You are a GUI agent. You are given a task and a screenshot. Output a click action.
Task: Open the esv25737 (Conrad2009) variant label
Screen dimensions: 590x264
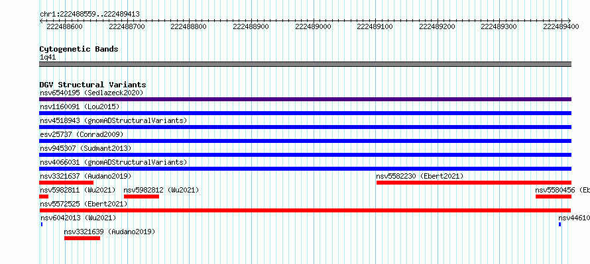point(82,134)
